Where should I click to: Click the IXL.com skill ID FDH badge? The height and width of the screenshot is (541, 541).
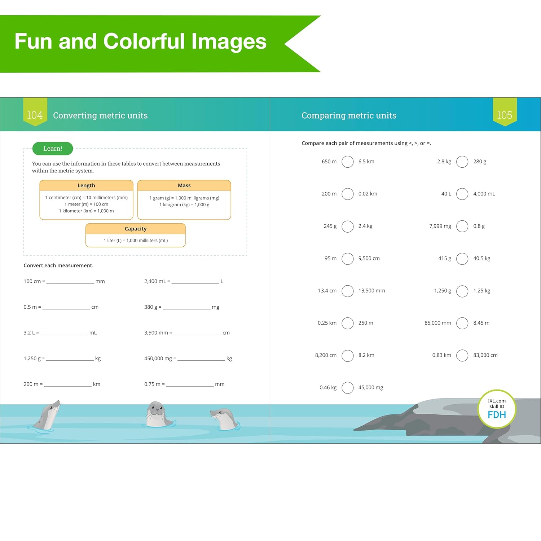coord(497,409)
